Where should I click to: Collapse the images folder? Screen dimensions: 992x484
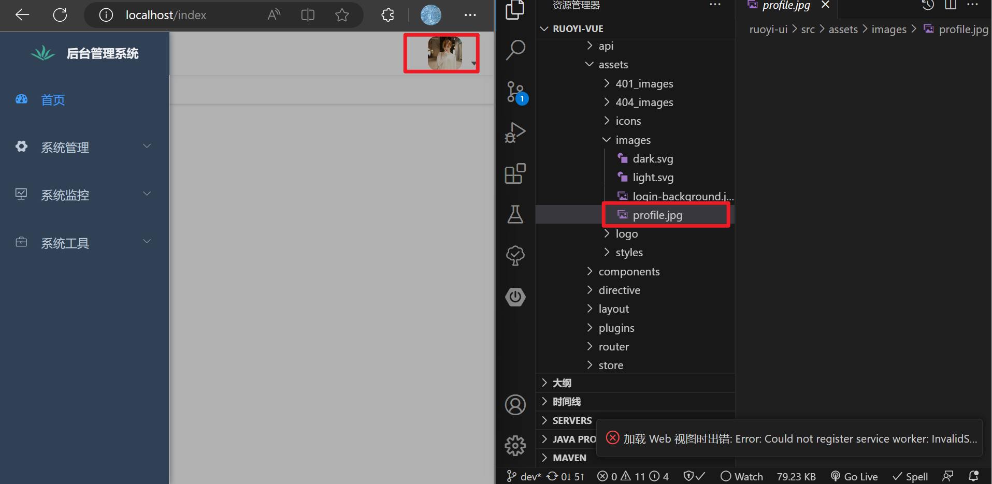click(x=632, y=140)
